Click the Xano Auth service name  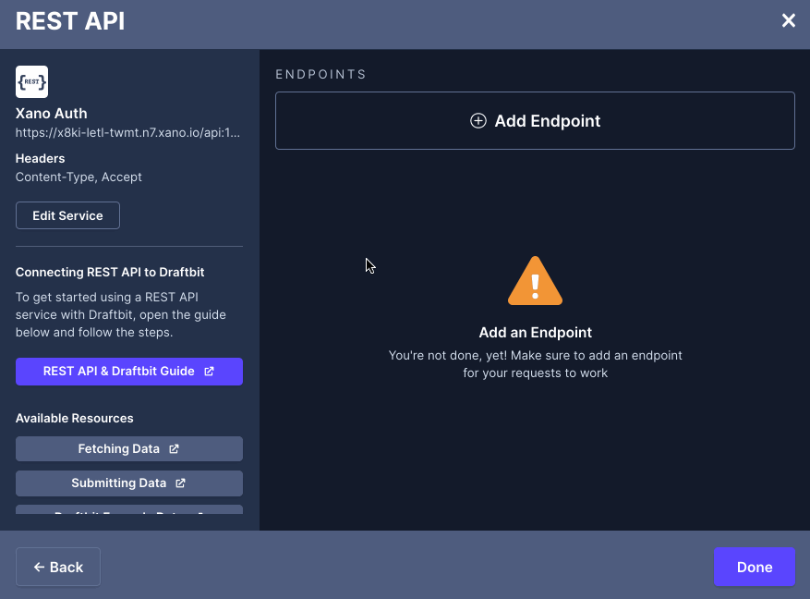tap(51, 113)
